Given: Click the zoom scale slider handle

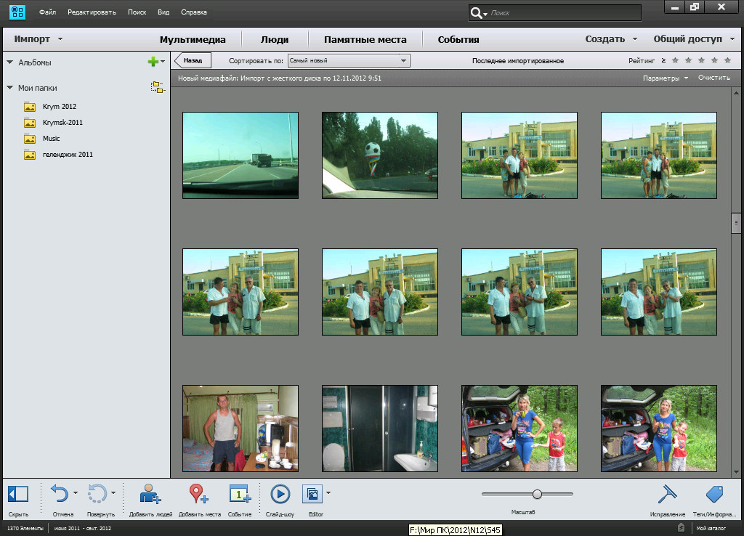Looking at the screenshot, I should (x=537, y=494).
